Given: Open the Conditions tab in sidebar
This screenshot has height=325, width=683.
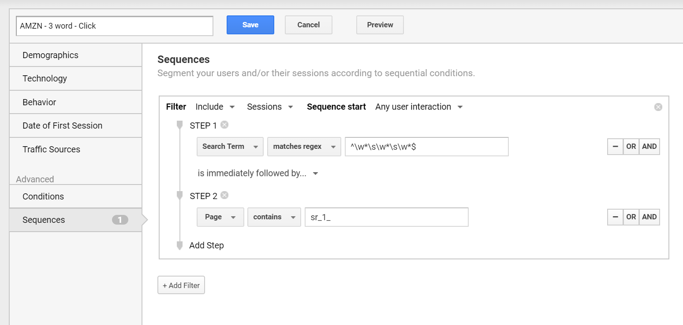Looking at the screenshot, I should point(75,196).
